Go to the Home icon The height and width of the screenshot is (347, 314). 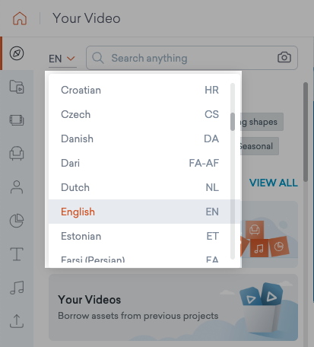20,18
